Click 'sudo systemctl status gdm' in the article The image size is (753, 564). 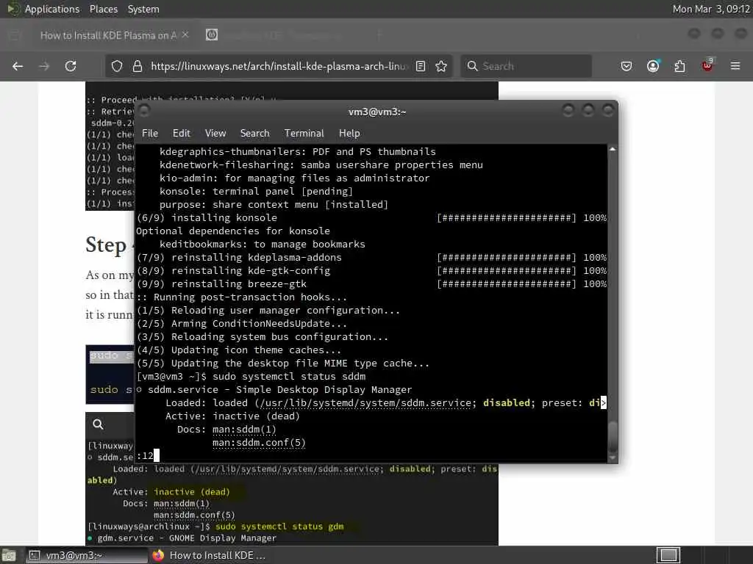[279, 527]
